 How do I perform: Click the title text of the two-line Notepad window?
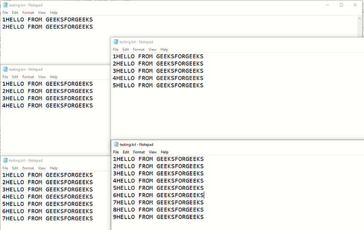pyautogui.click(x=26, y=5)
